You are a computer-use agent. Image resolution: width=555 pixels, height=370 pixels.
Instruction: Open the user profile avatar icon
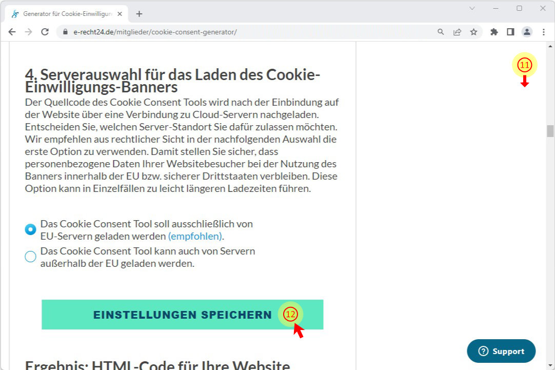coord(527,32)
